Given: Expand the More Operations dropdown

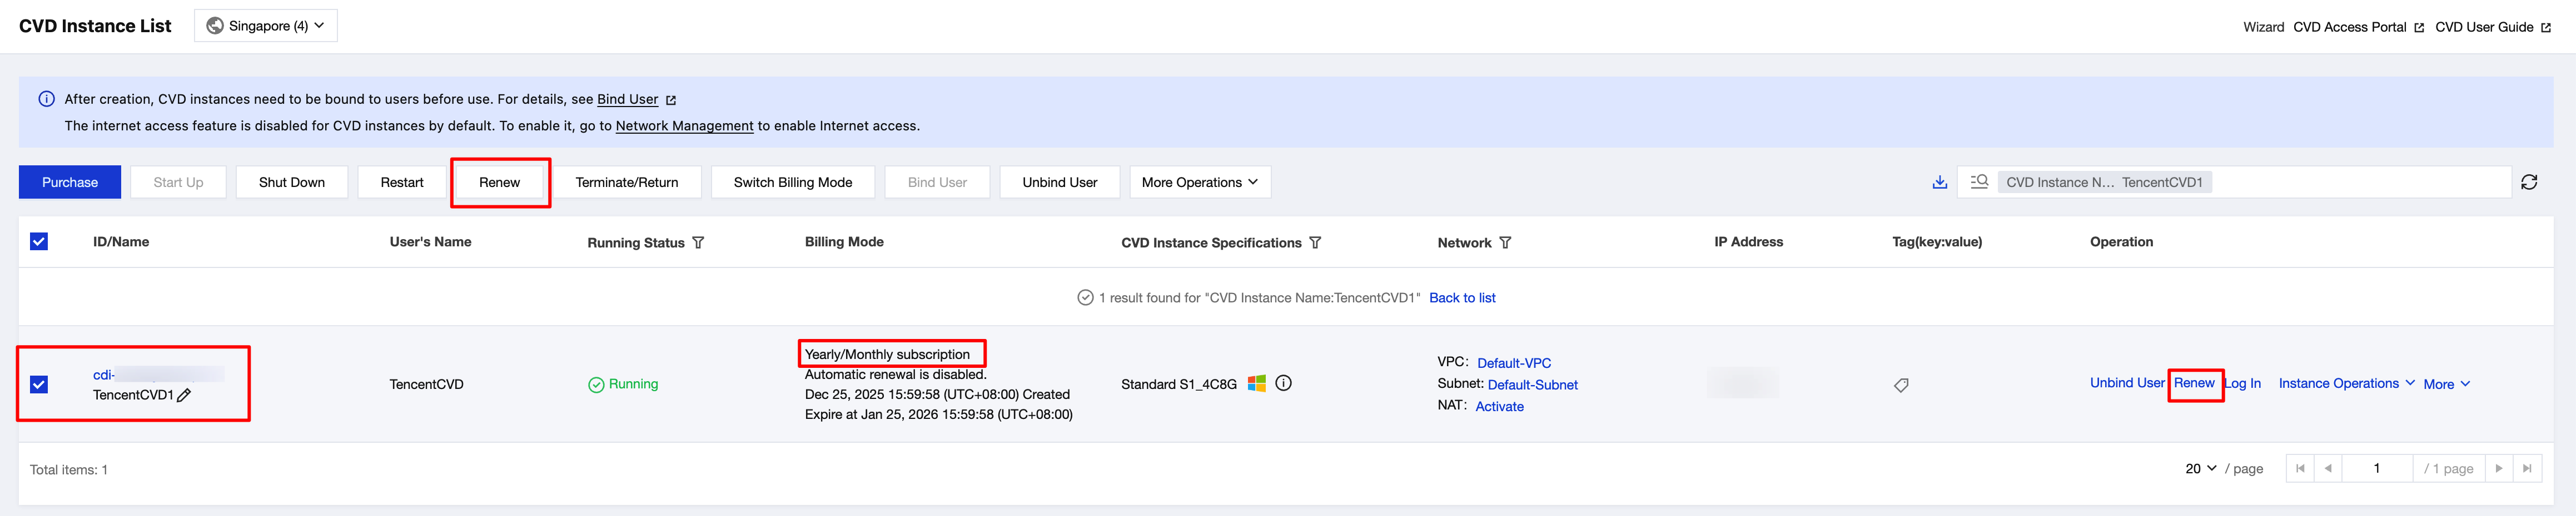Looking at the screenshot, I should pos(1199,183).
